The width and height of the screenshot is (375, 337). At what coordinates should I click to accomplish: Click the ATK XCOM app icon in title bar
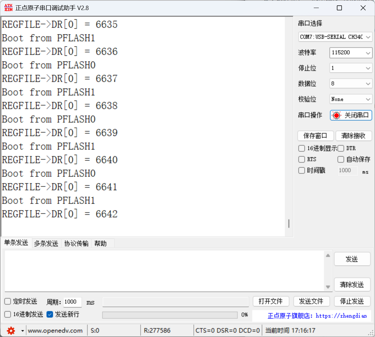click(x=8, y=8)
